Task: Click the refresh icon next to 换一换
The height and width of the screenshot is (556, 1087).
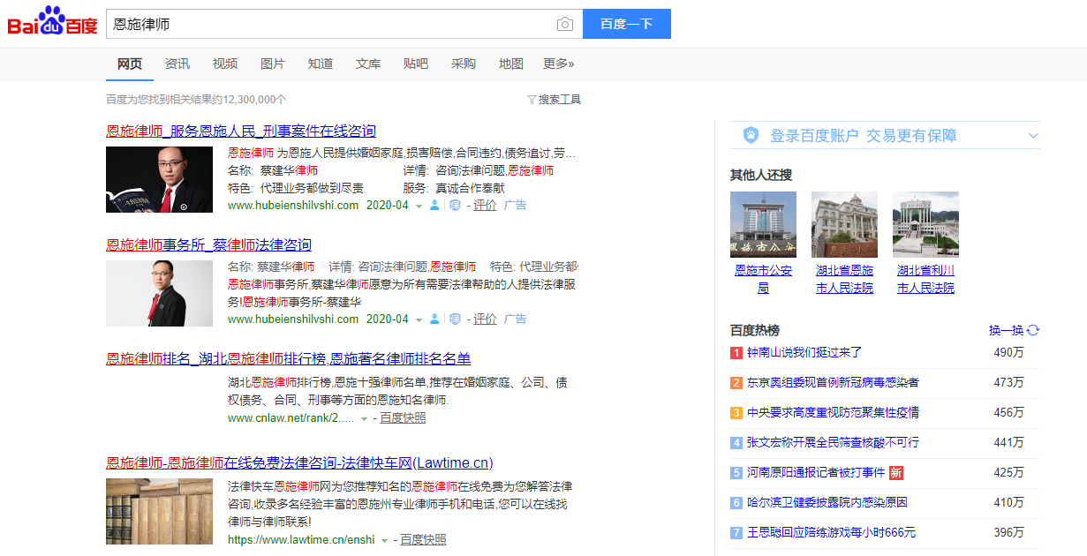Action: (x=1033, y=330)
